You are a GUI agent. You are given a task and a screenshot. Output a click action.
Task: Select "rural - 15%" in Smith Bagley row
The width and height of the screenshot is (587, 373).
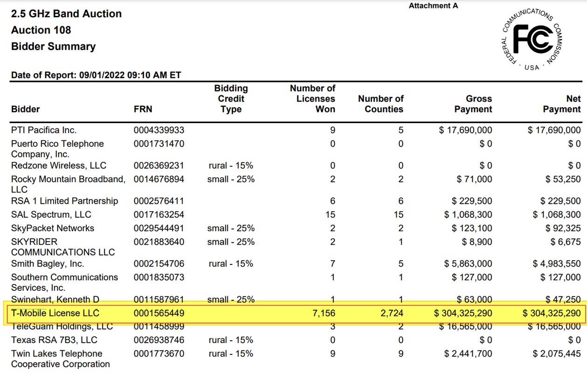click(x=231, y=263)
